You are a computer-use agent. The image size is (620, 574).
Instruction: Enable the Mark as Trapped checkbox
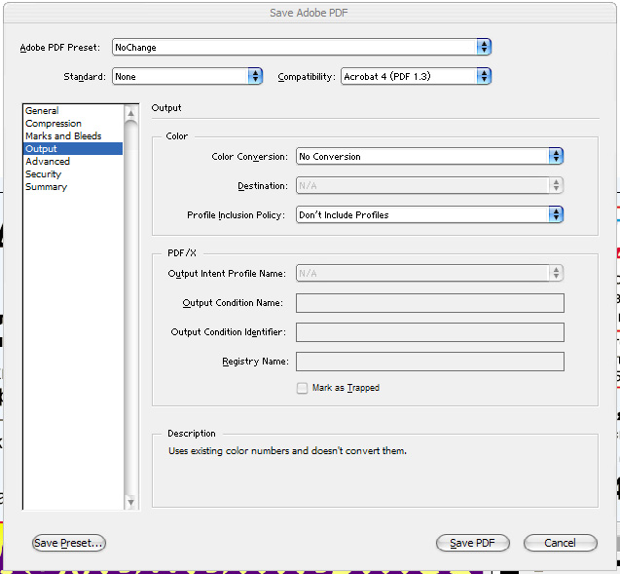tap(302, 388)
